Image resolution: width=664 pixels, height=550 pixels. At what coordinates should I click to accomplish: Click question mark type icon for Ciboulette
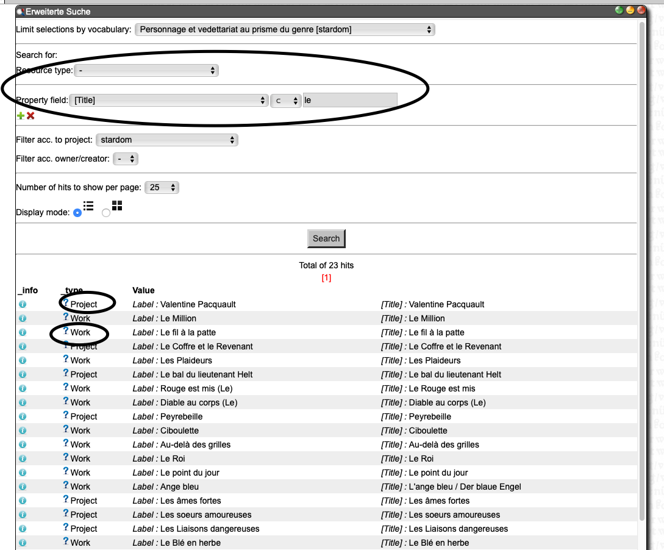coord(66,429)
